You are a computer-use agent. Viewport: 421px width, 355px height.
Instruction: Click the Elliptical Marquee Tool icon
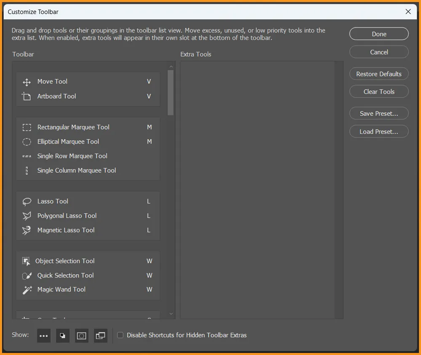tap(27, 141)
